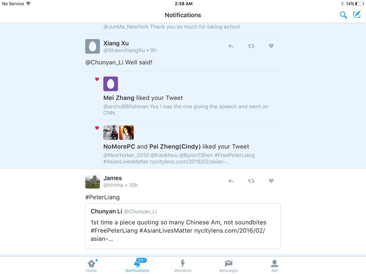Select the Notifications tab
366x274 pixels.
pyautogui.click(x=137, y=265)
